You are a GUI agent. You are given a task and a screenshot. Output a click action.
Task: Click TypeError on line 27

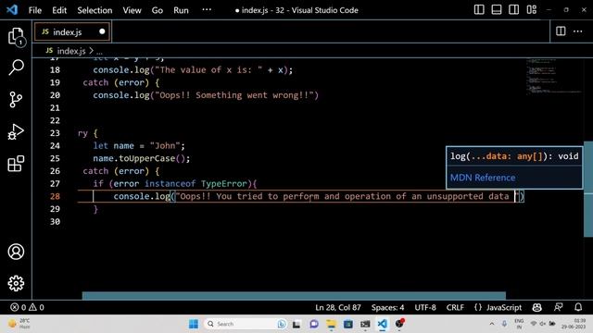coord(224,184)
